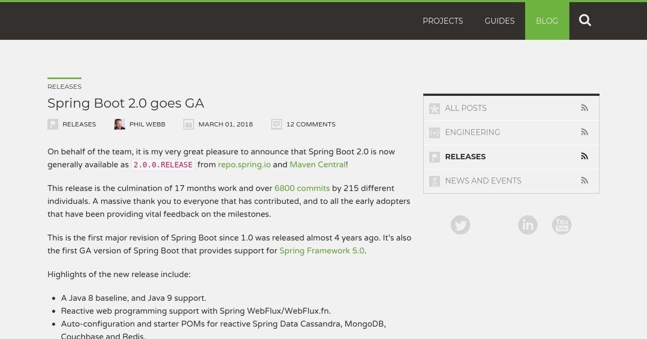
Task: Click the calendar icon beside March 01, 2018
Action: pyautogui.click(x=189, y=124)
